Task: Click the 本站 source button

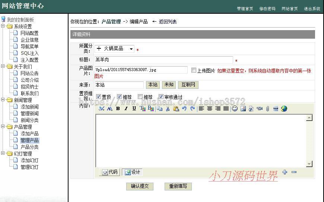Action: (153, 85)
